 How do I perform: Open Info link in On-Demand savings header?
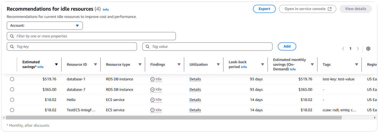pyautogui.click(x=293, y=69)
